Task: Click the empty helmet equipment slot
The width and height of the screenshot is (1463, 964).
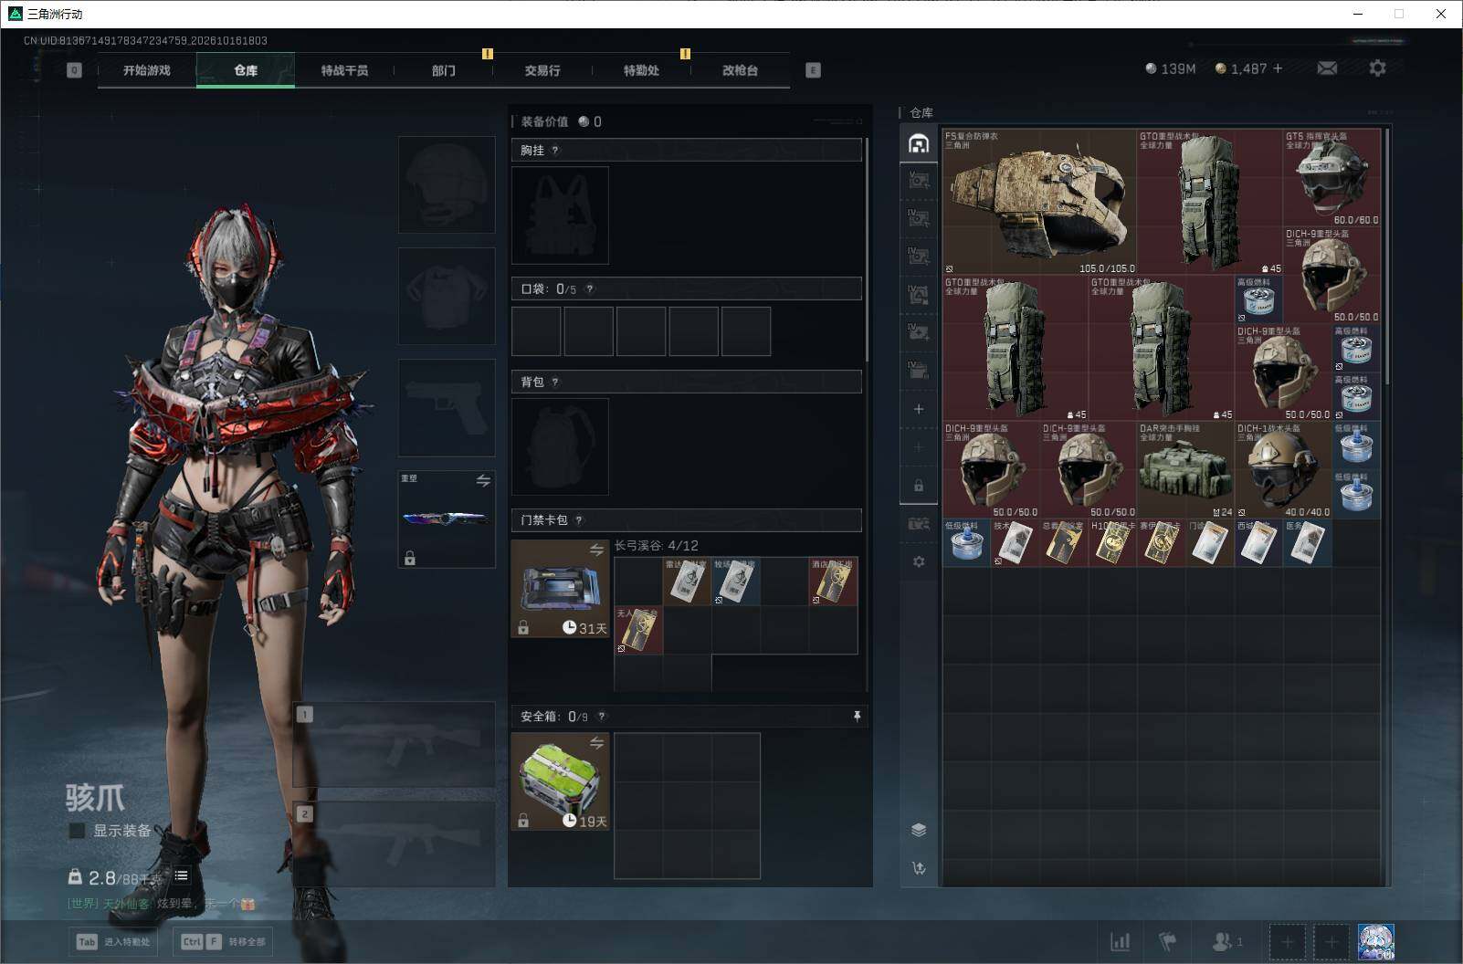Action: [x=447, y=184]
